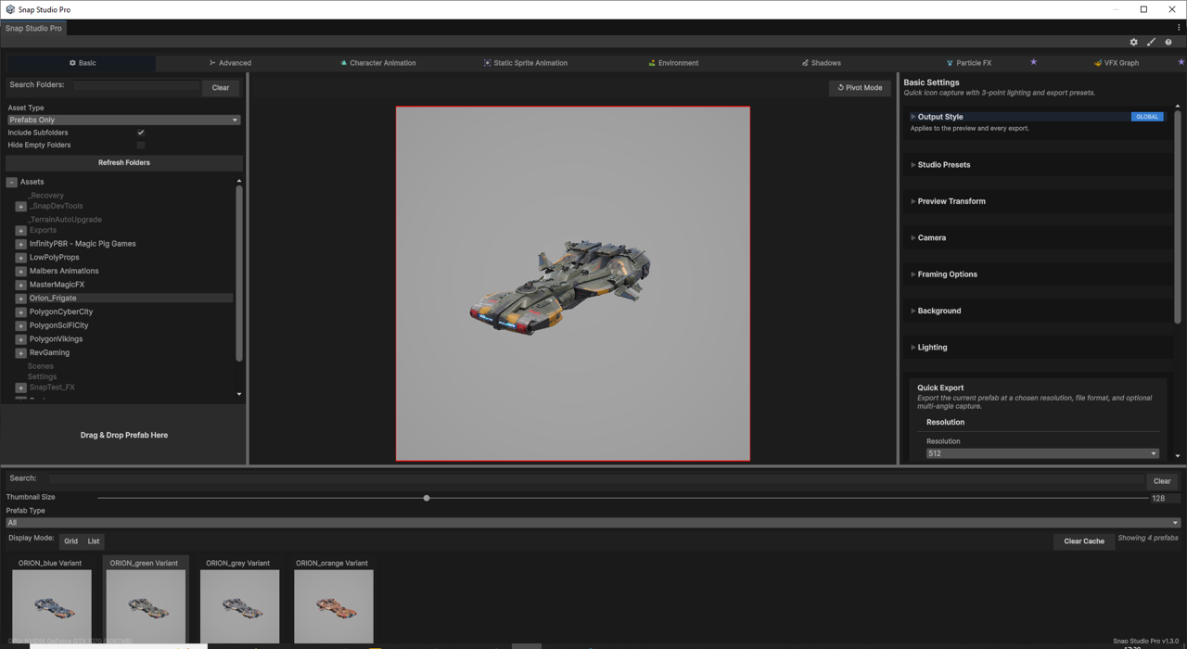
Task: Enable the Hide Empty Folders checkbox
Action: pyautogui.click(x=140, y=145)
